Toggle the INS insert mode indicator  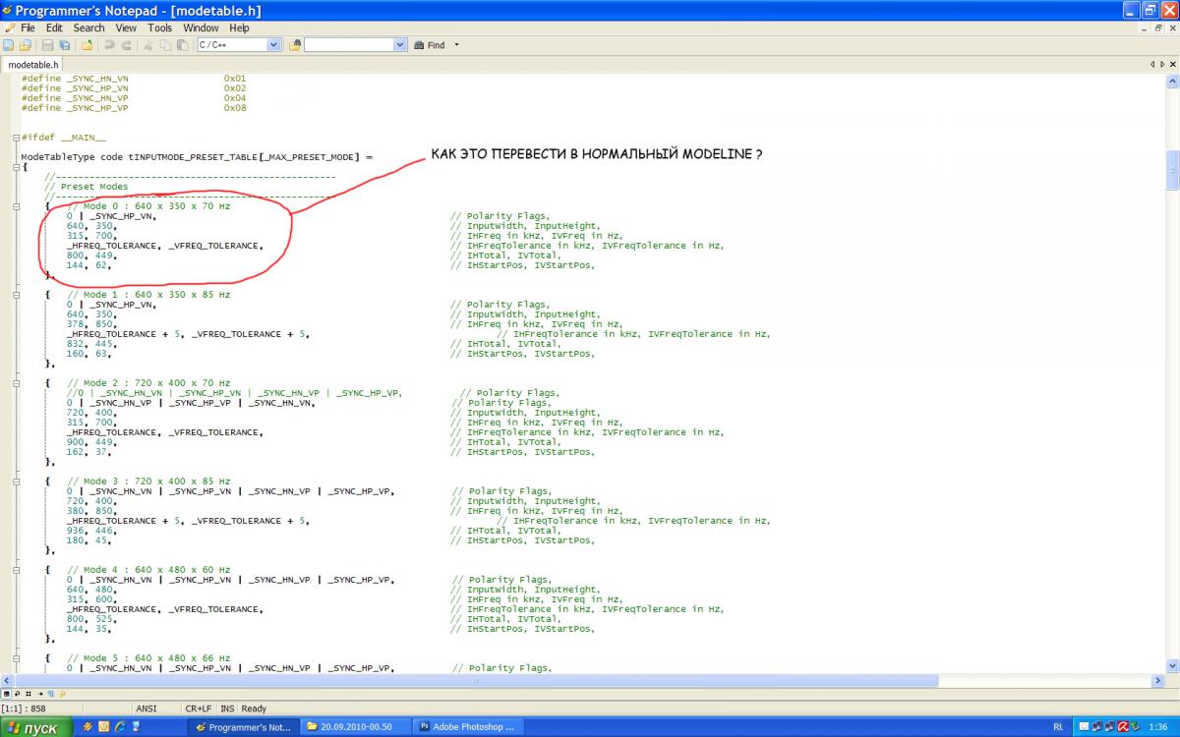pos(227,708)
